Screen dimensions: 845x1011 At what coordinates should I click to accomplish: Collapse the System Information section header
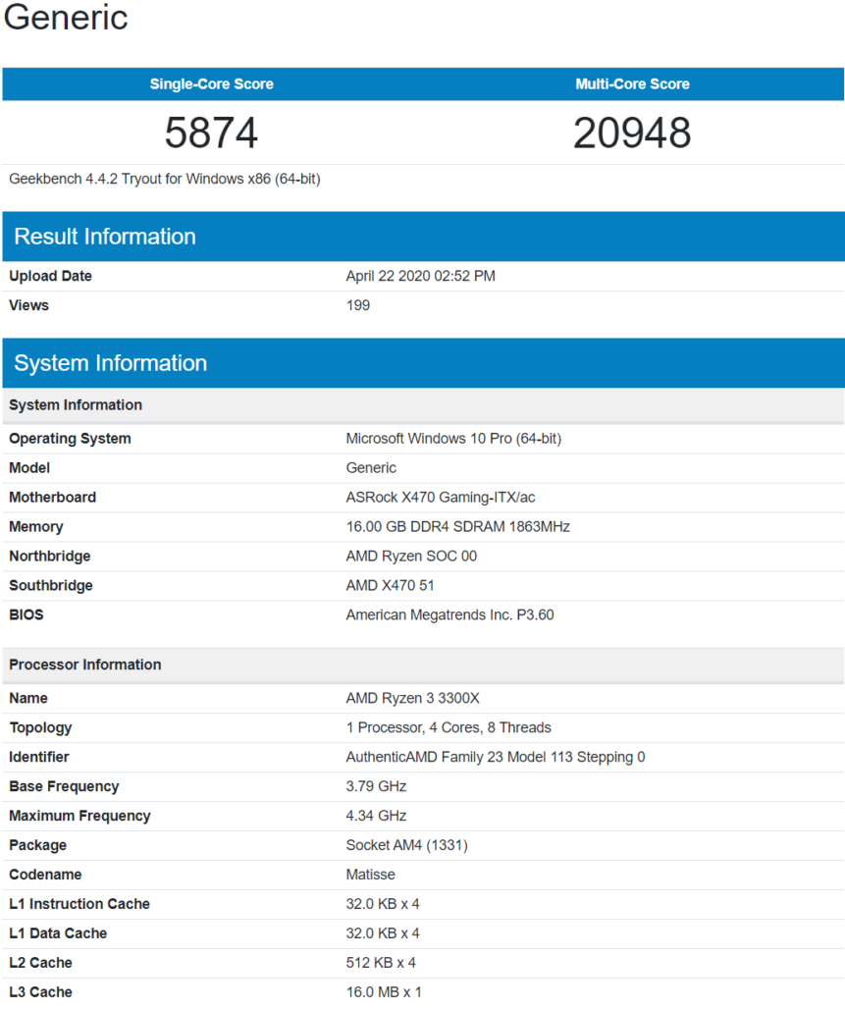110,362
